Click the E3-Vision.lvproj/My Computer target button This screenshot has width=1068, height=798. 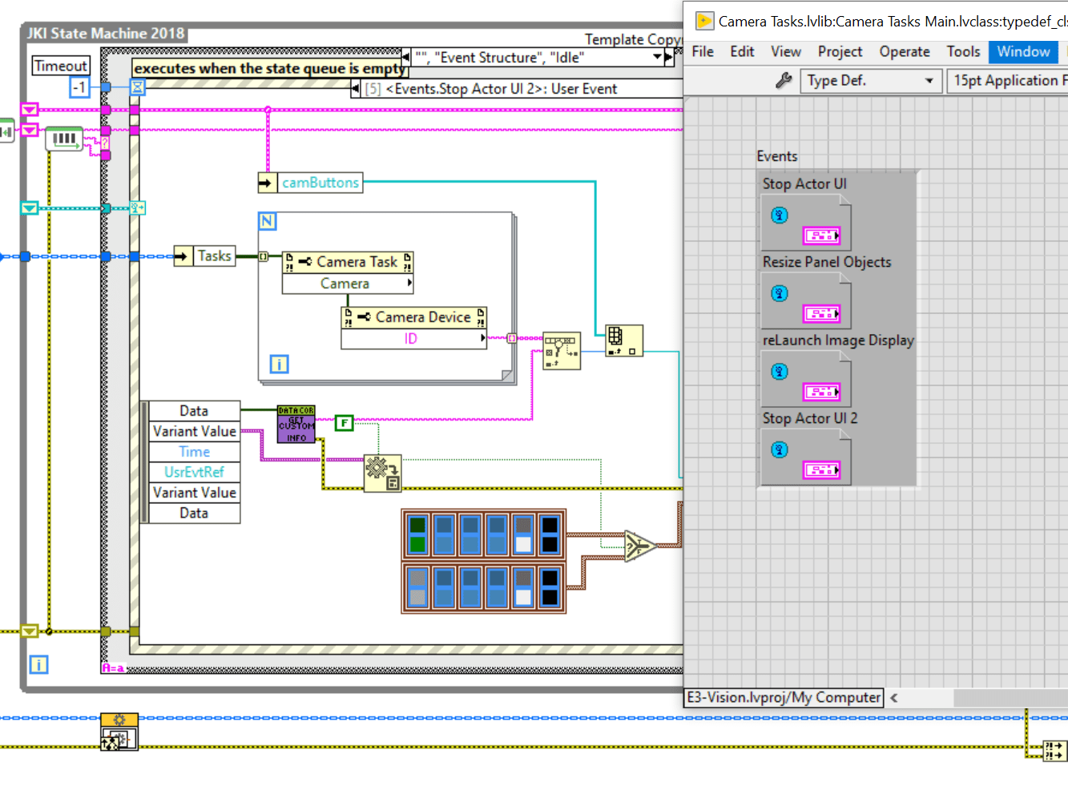point(783,697)
